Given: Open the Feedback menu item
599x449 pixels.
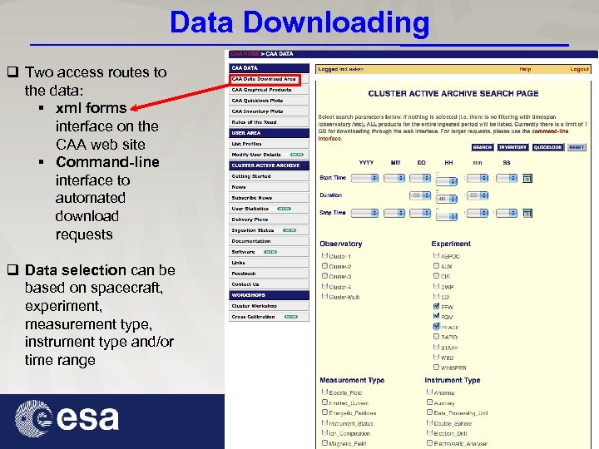Looking at the screenshot, I should click(x=269, y=274).
